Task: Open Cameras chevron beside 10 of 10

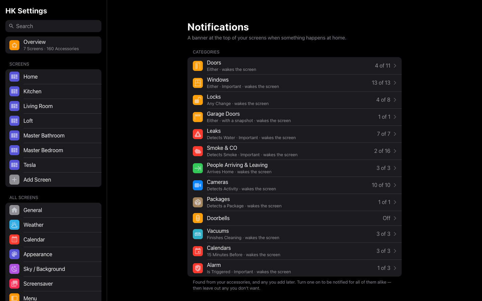Action: [395, 185]
